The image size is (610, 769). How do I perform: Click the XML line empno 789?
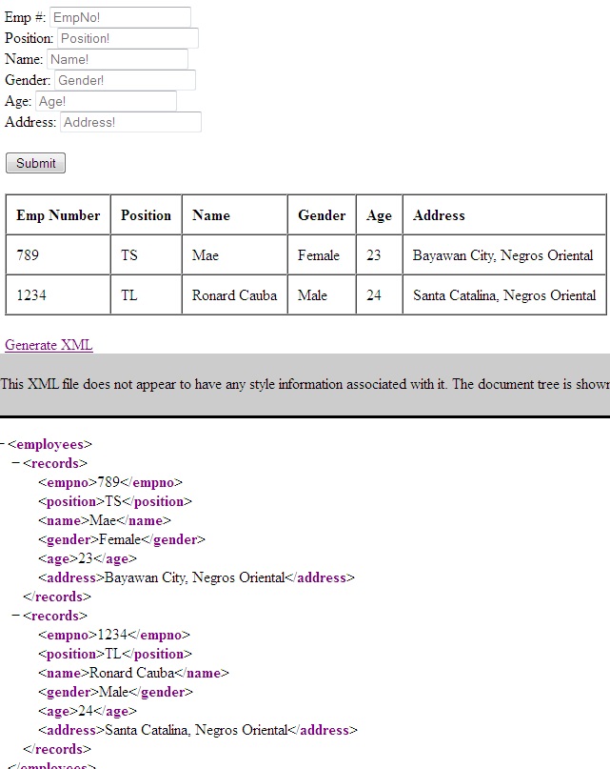110,482
